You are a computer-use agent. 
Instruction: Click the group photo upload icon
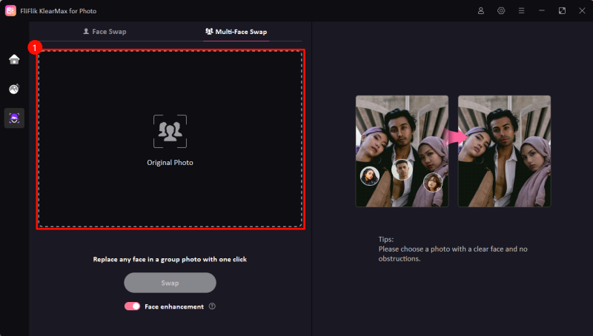170,132
